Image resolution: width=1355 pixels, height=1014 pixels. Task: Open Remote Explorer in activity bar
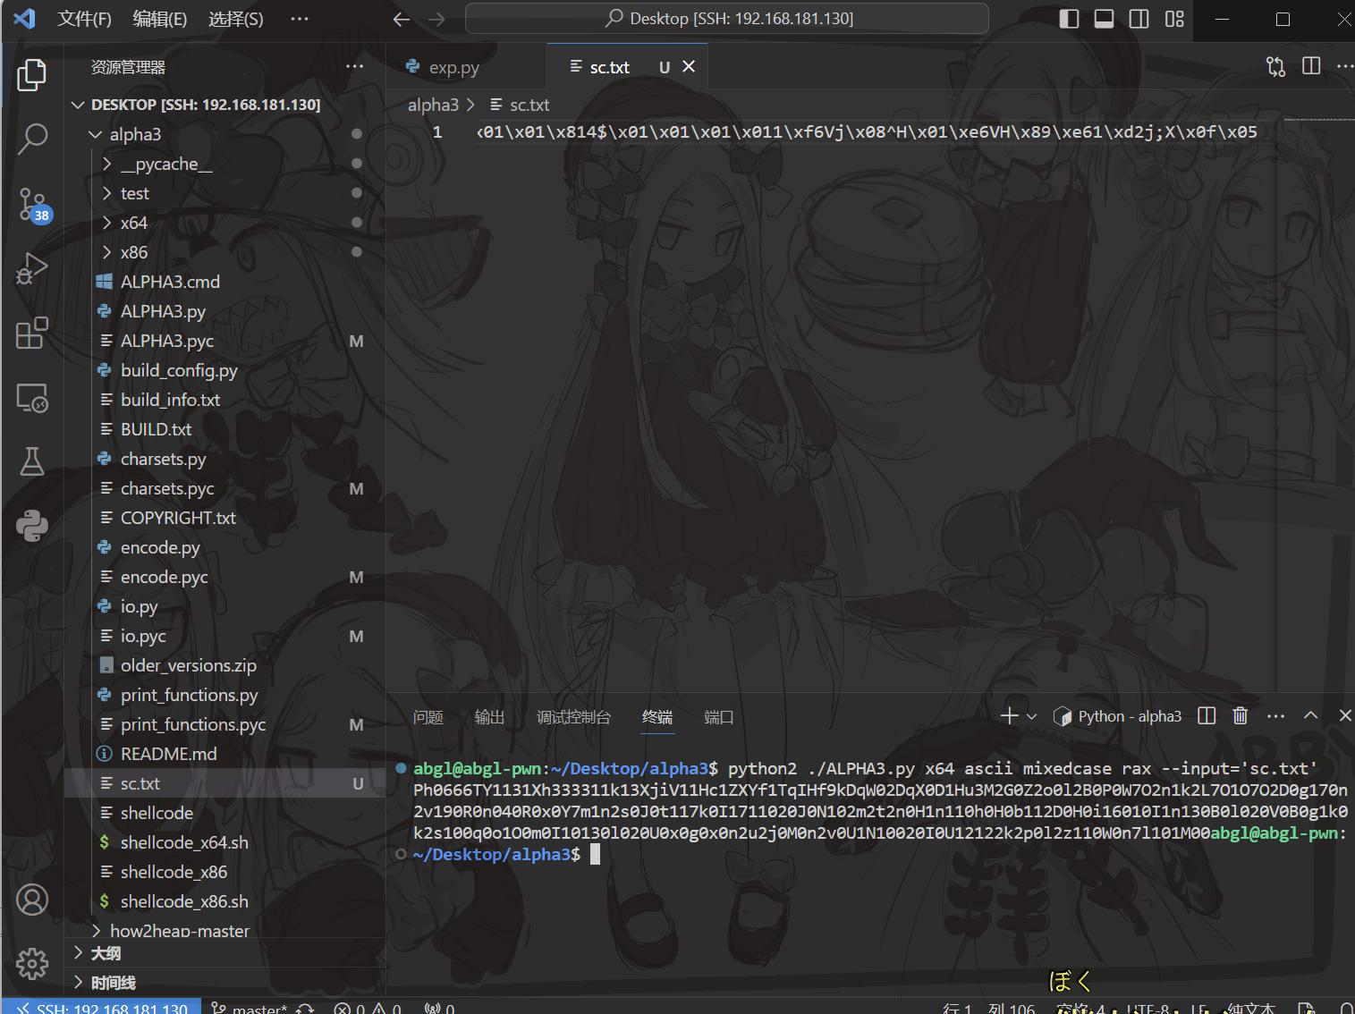coord(32,398)
